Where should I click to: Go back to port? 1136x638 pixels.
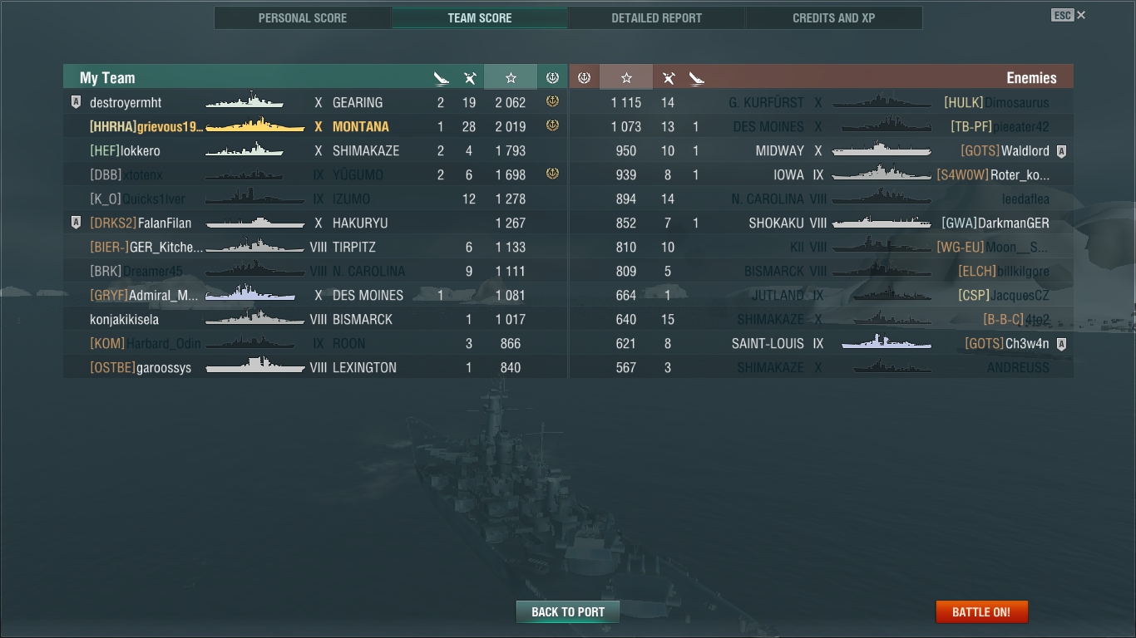tap(568, 612)
